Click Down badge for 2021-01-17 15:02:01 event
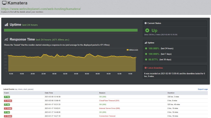Image resolution: width=211 pixels, height=118 pixels. tap(8, 108)
